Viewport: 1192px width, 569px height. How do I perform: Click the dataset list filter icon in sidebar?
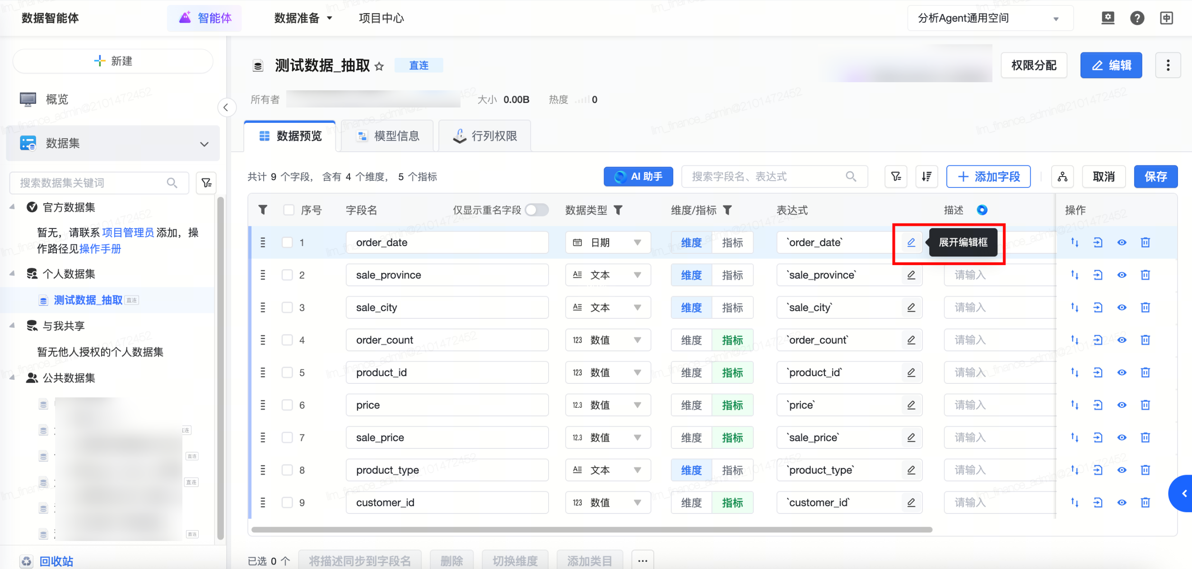click(x=206, y=183)
